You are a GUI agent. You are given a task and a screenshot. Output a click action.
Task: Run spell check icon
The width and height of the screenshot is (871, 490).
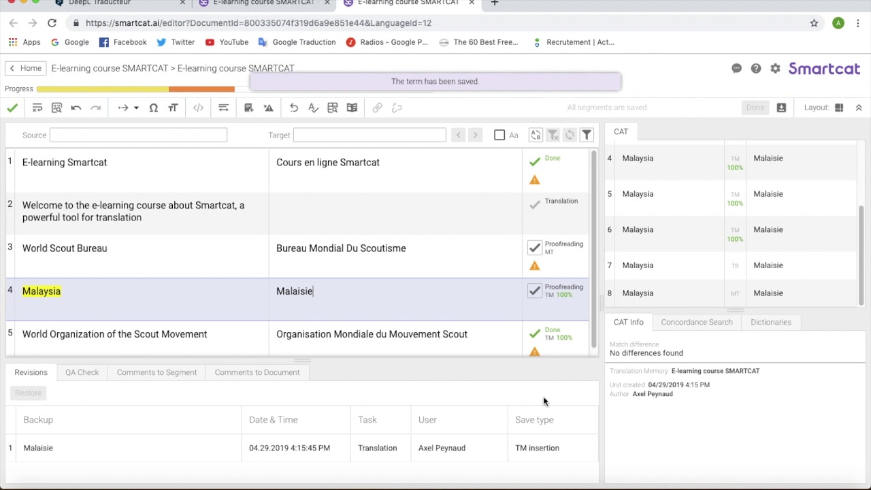click(x=313, y=108)
